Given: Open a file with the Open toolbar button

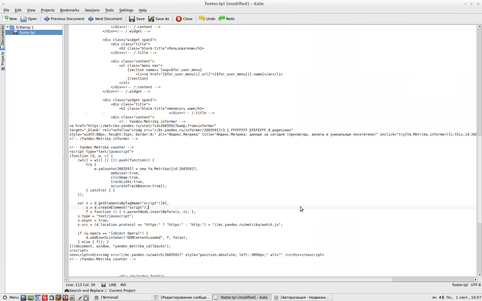Looking at the screenshot, I should coord(29,19).
